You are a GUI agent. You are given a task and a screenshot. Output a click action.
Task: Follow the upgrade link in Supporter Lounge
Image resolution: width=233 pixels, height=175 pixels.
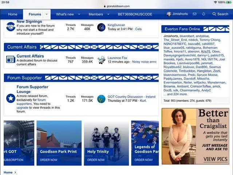tap(23, 108)
